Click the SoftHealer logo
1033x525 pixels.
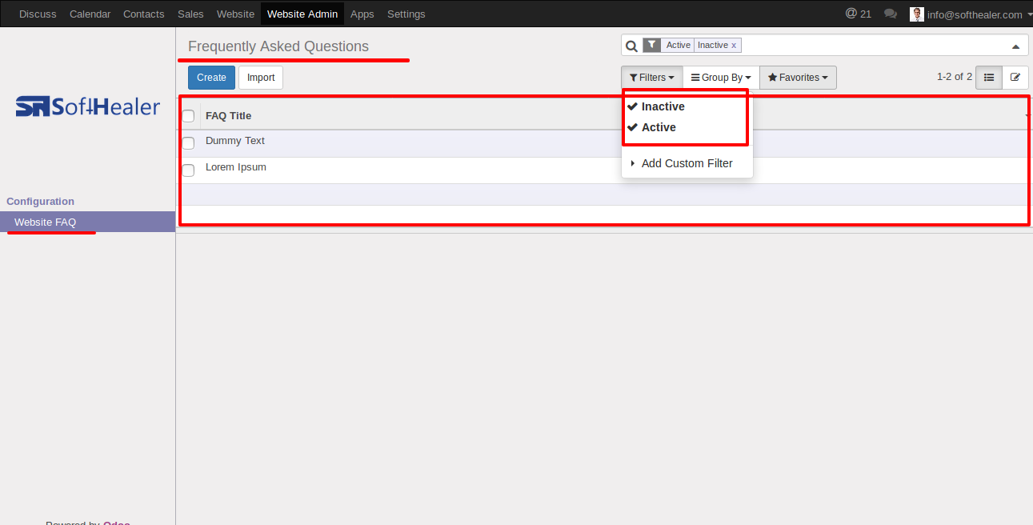click(88, 106)
